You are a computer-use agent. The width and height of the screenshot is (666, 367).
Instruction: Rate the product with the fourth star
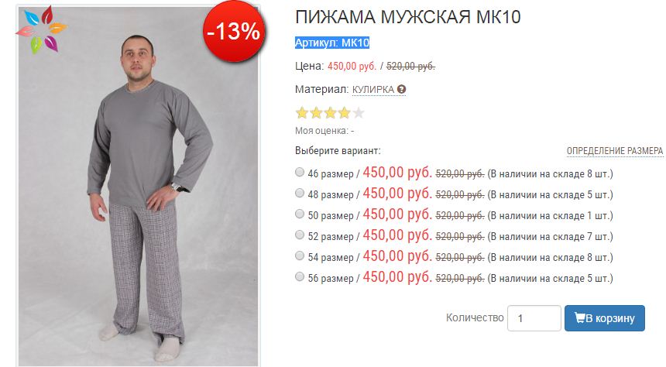pos(344,113)
